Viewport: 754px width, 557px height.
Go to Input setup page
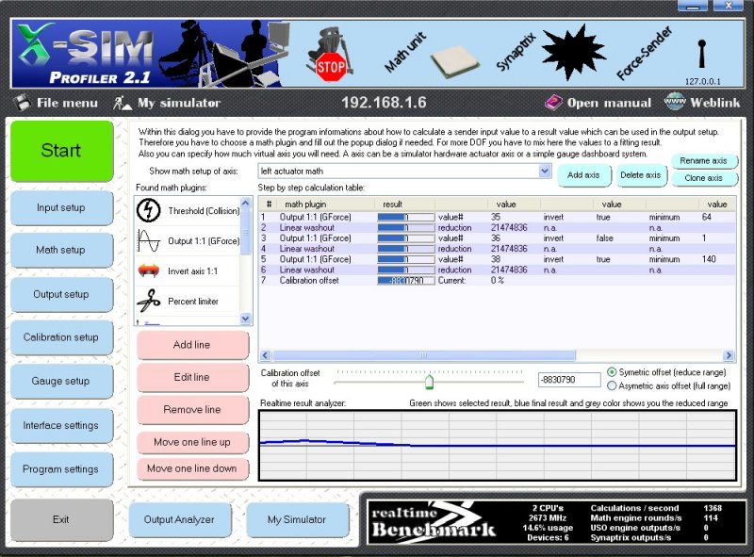pos(61,207)
